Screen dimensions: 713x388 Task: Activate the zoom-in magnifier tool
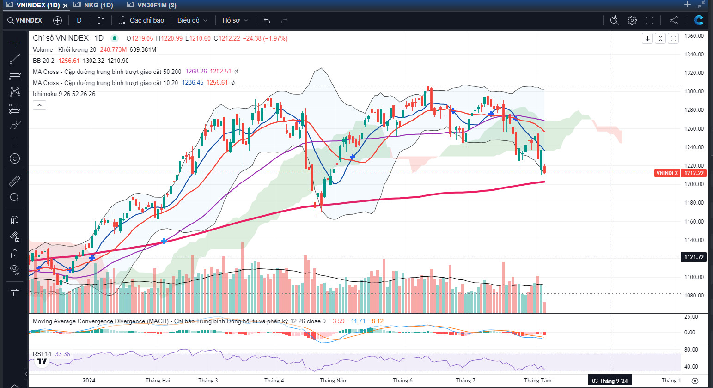coord(15,197)
